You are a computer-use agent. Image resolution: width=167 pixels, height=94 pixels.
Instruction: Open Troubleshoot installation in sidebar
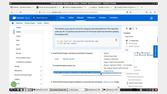coord(24,62)
